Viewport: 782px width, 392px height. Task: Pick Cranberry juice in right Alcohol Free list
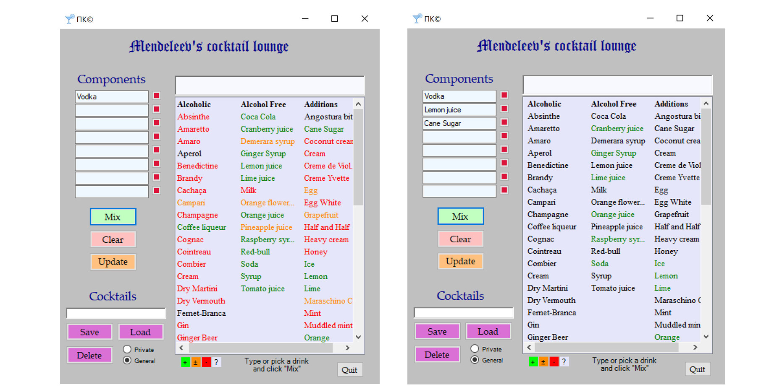pos(617,128)
